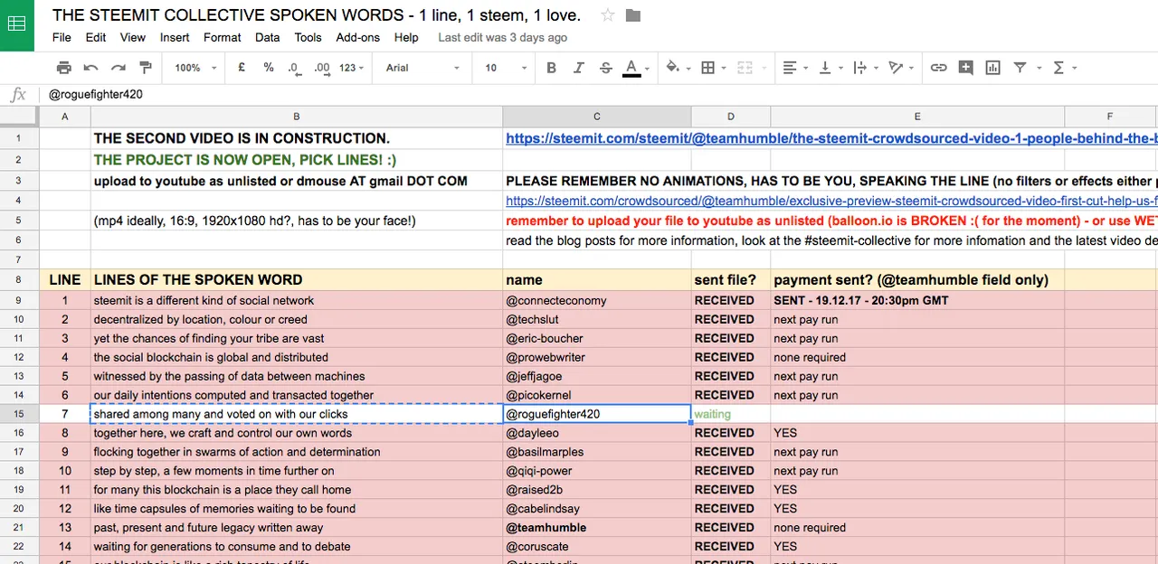The image size is (1158, 564).
Task: Expand the filter views dropdown arrow
Action: click(1038, 68)
